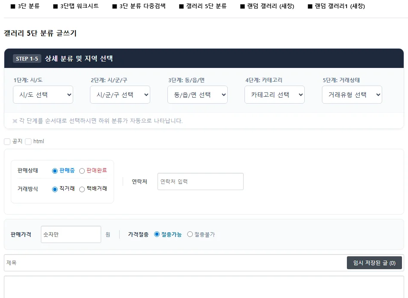The width and height of the screenshot is (408, 298).
Task: Open the 동/읍/면 선택 dropdown
Action: coord(198,95)
